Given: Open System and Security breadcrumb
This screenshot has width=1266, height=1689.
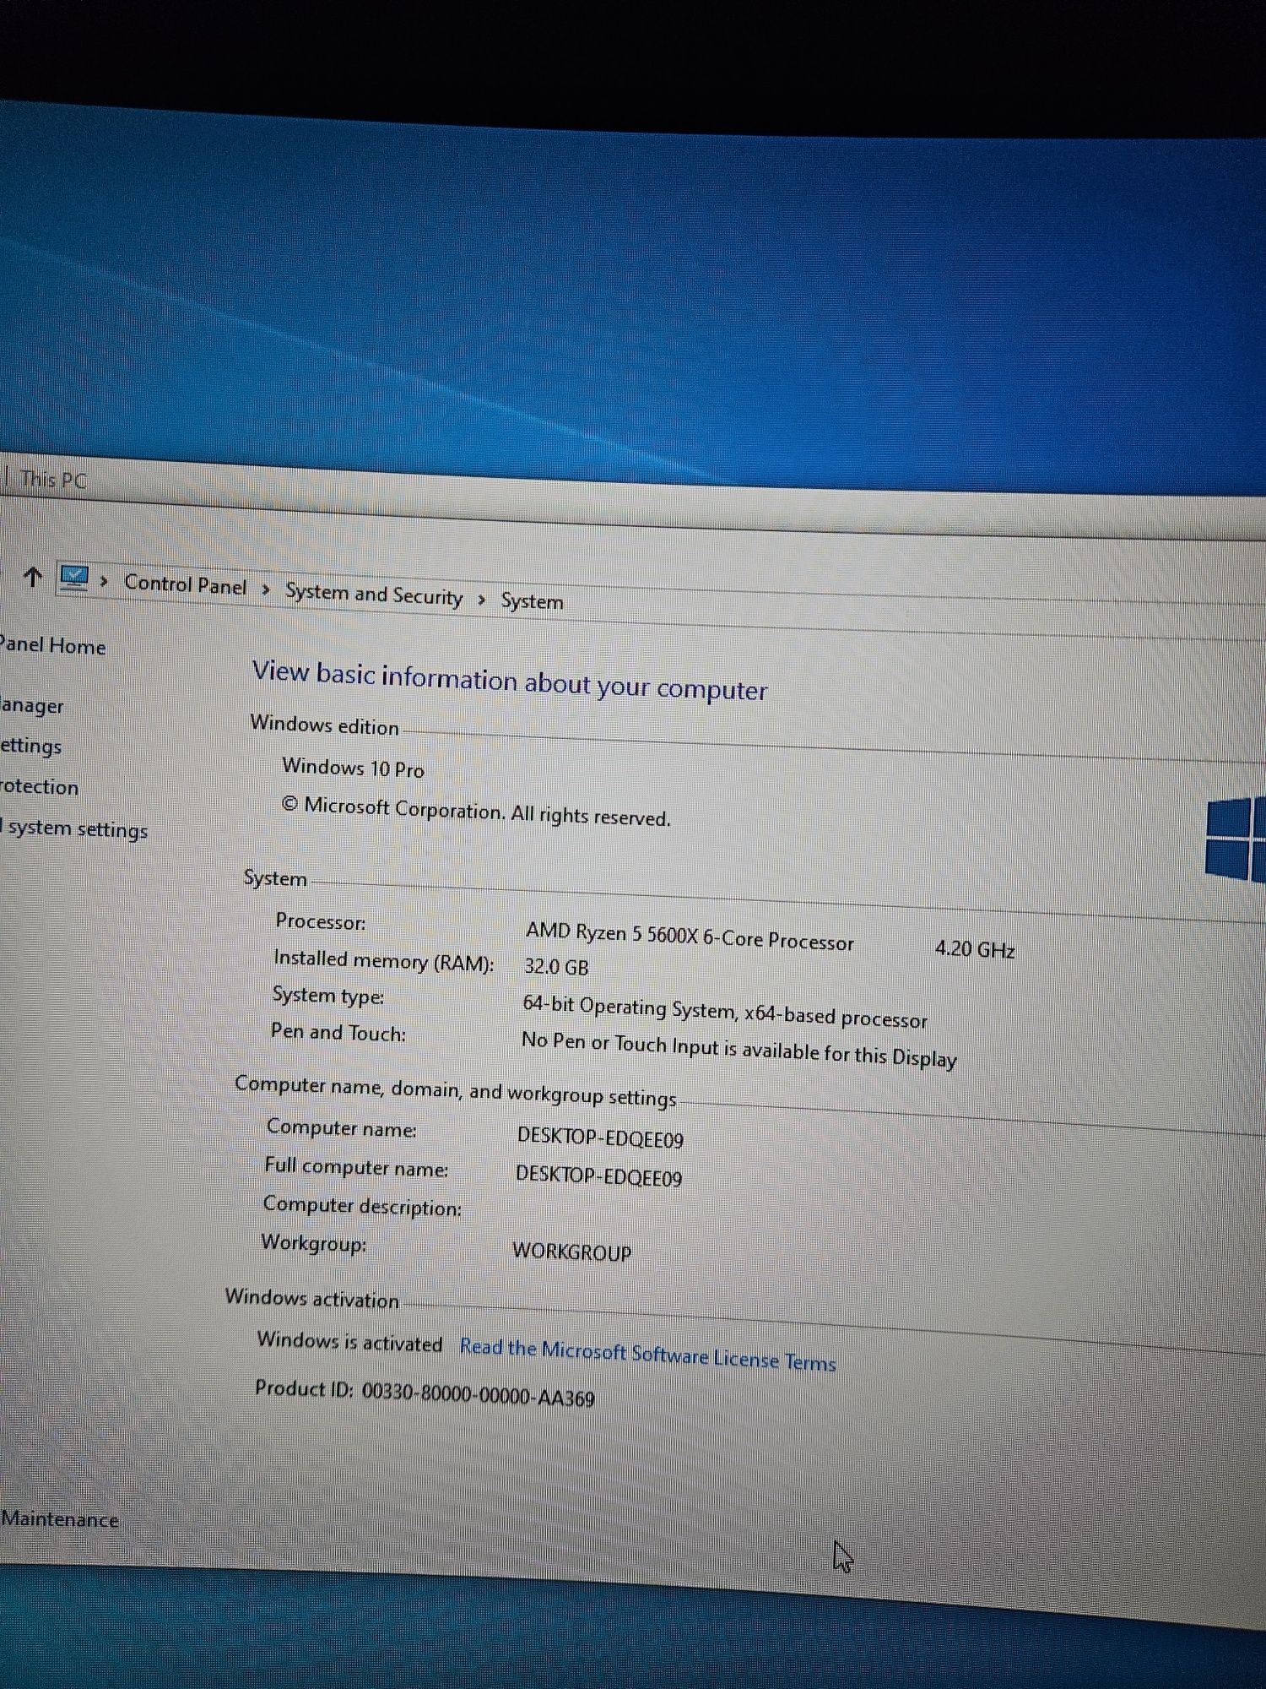Looking at the screenshot, I should [x=374, y=595].
